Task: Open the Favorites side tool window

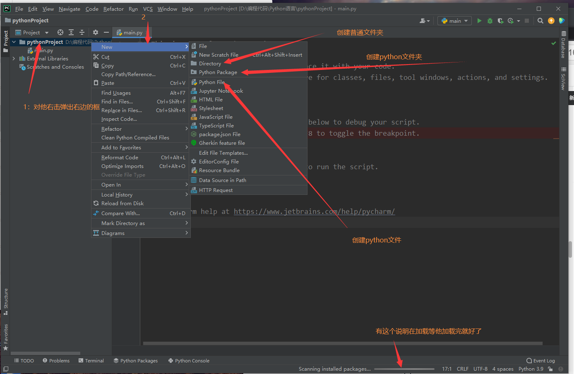Action: click(6, 337)
